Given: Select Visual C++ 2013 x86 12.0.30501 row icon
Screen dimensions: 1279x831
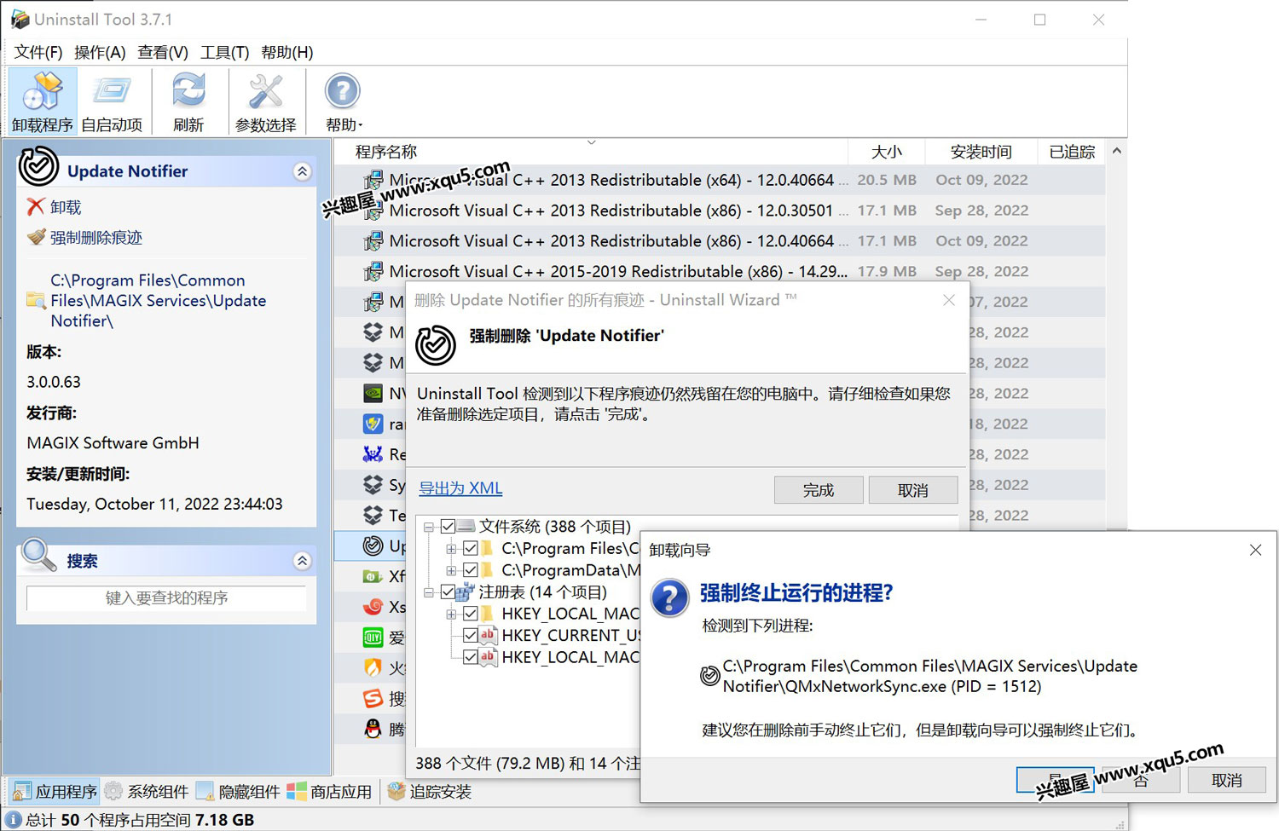Looking at the screenshot, I should (373, 211).
